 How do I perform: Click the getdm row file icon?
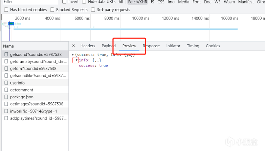(x=6, y=69)
